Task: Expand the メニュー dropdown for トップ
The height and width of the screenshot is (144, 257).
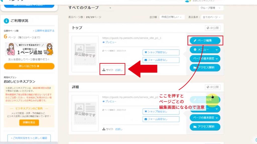Action: [205, 50]
